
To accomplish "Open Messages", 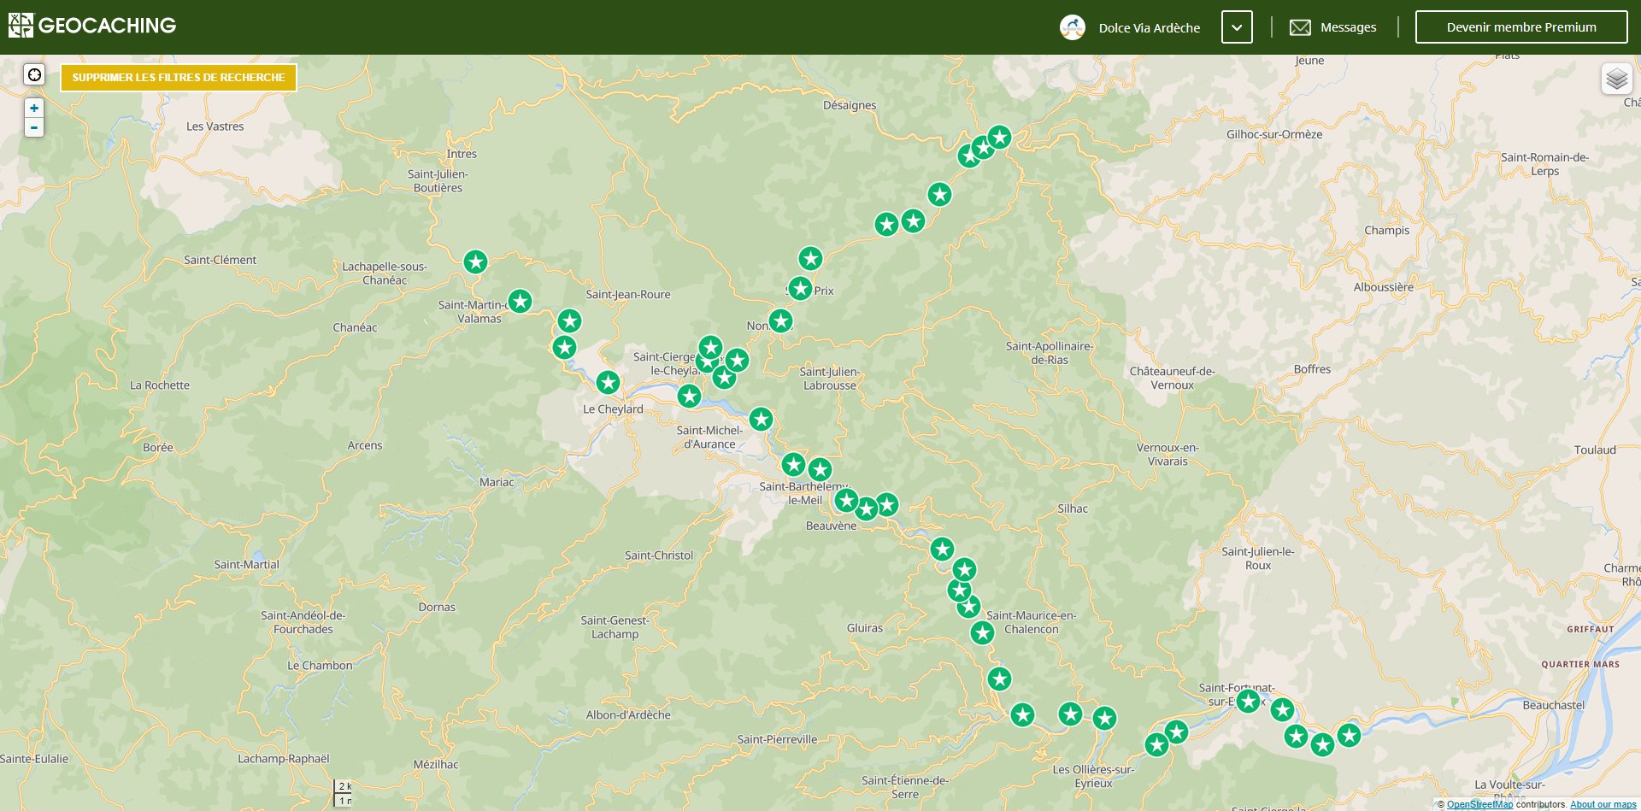I will 1332,27.
